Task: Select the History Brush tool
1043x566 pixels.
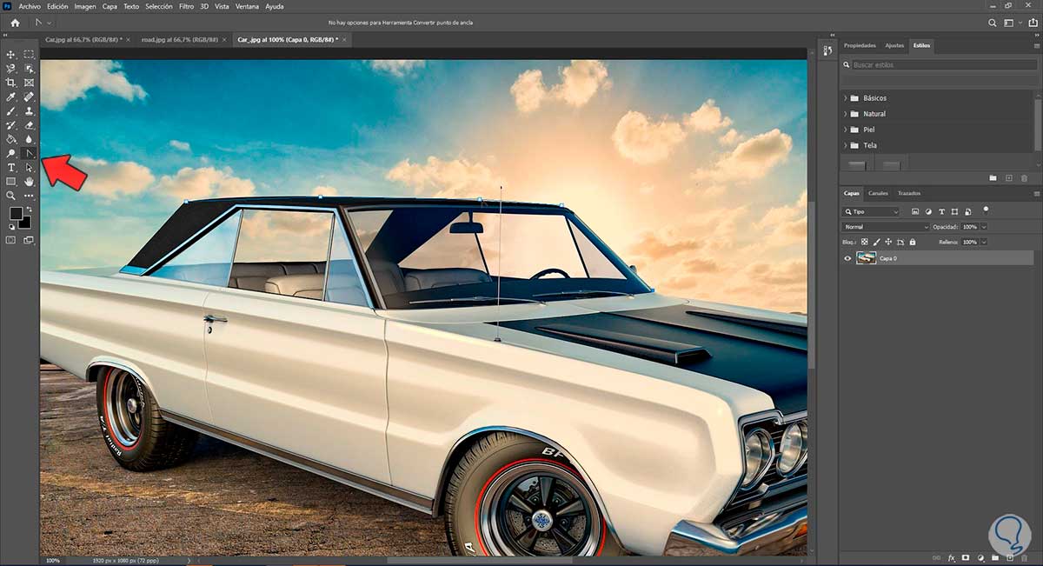Action: (11, 125)
